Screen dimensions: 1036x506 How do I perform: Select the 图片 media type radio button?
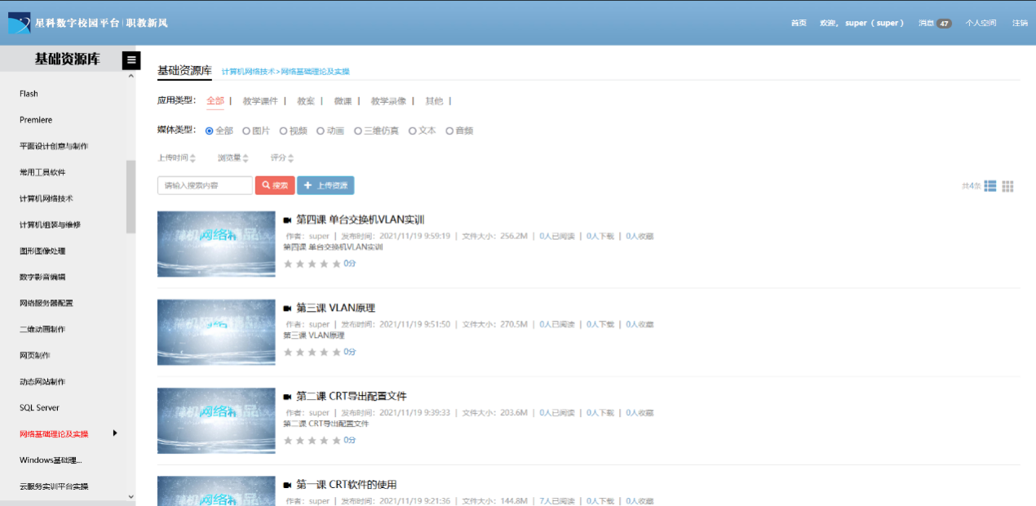click(x=246, y=131)
